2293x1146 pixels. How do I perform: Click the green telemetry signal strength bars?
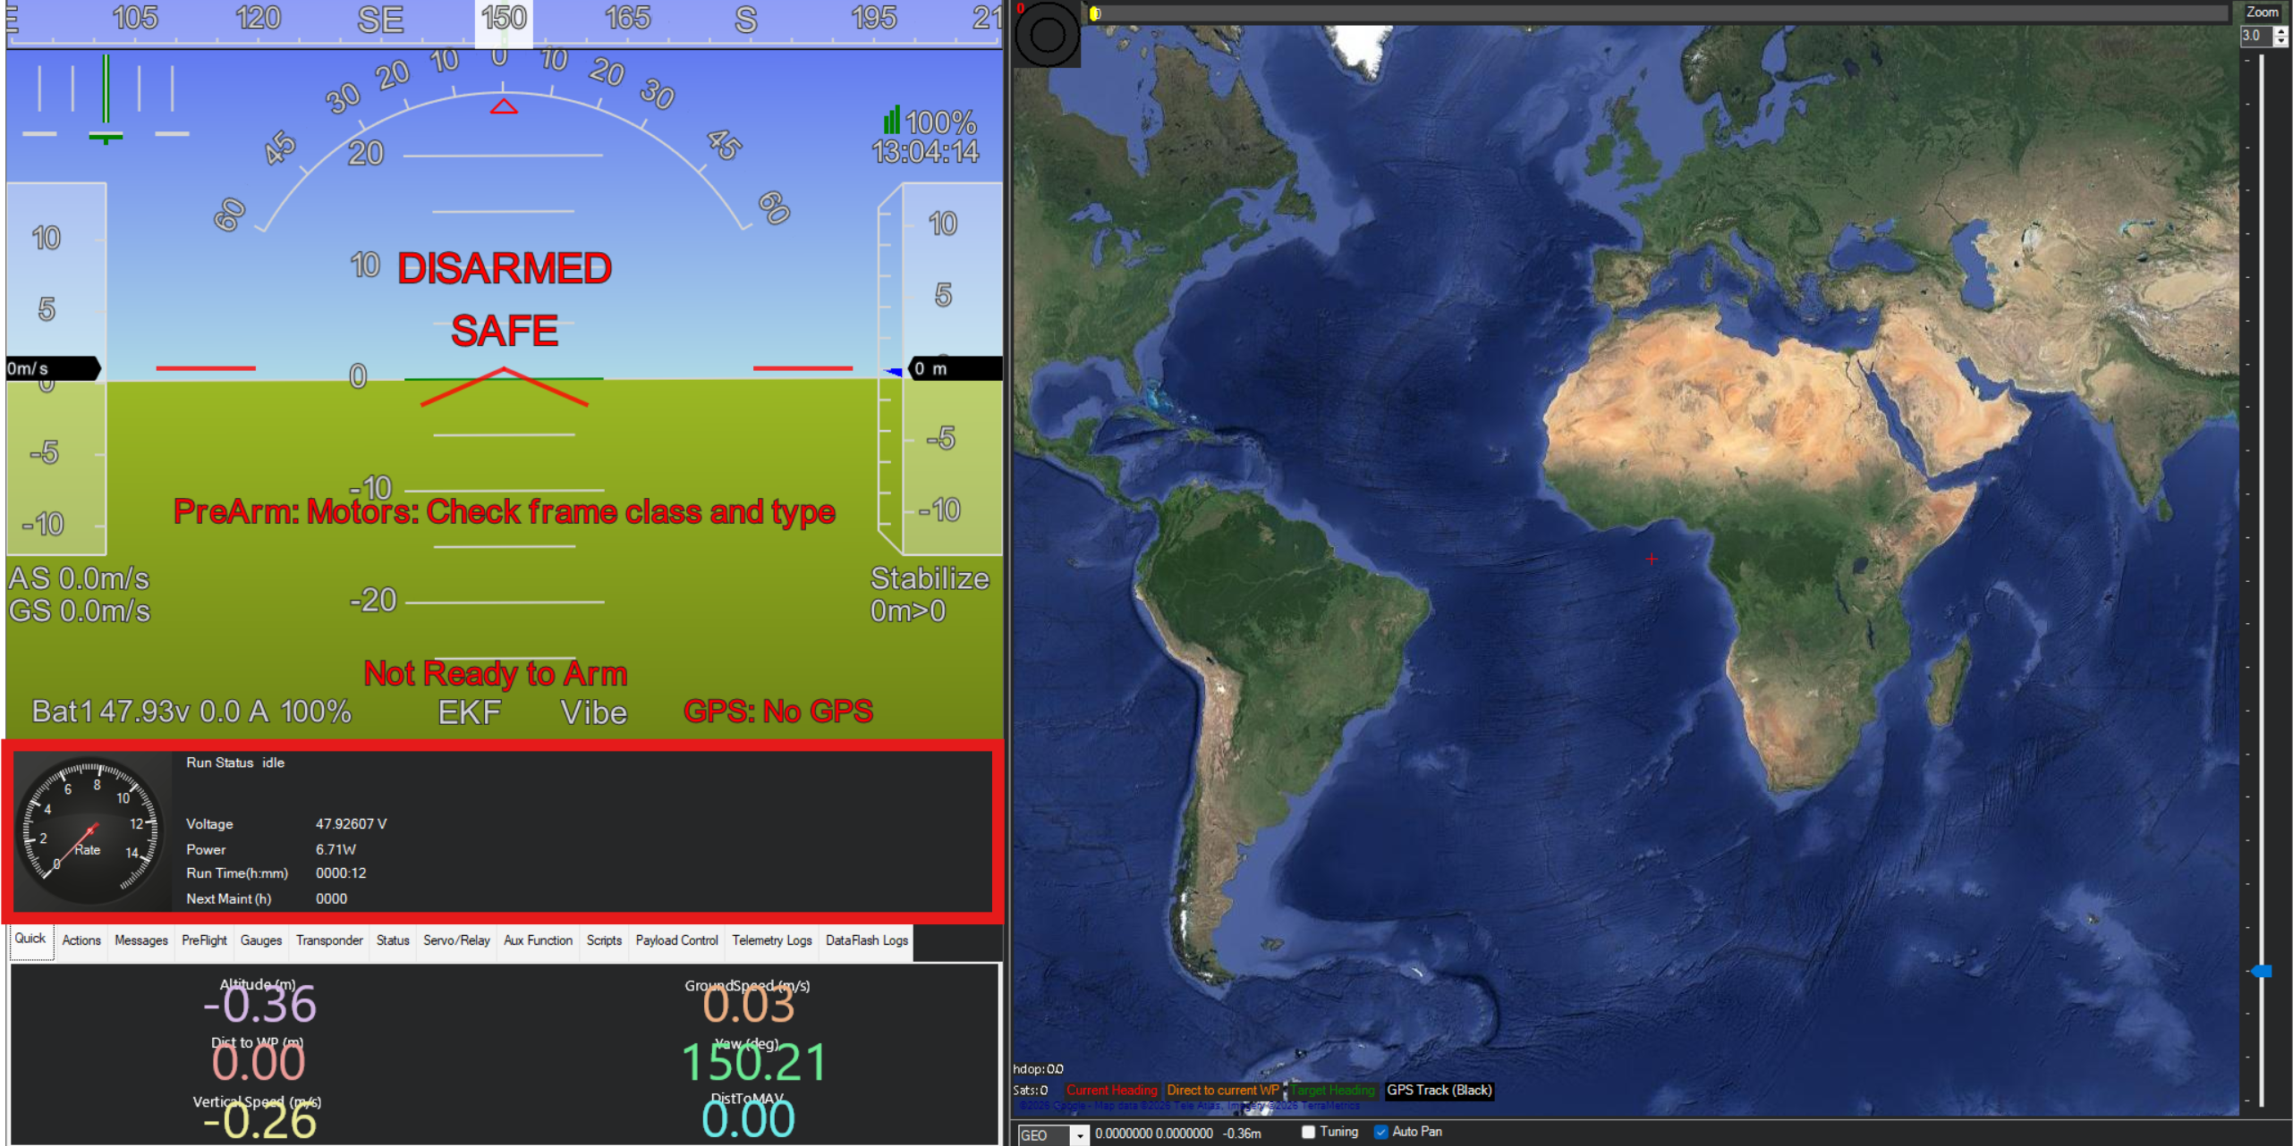(891, 120)
